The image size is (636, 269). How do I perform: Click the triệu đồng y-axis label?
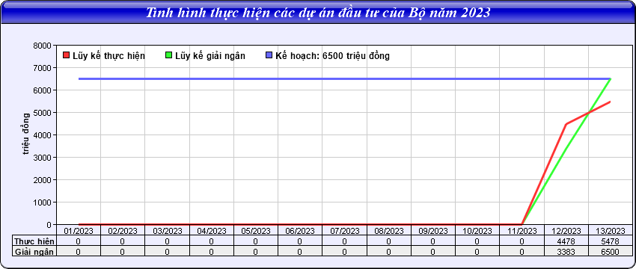[25, 134]
